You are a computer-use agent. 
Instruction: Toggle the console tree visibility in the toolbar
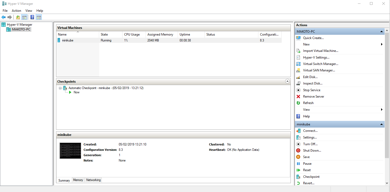[x=24, y=17]
